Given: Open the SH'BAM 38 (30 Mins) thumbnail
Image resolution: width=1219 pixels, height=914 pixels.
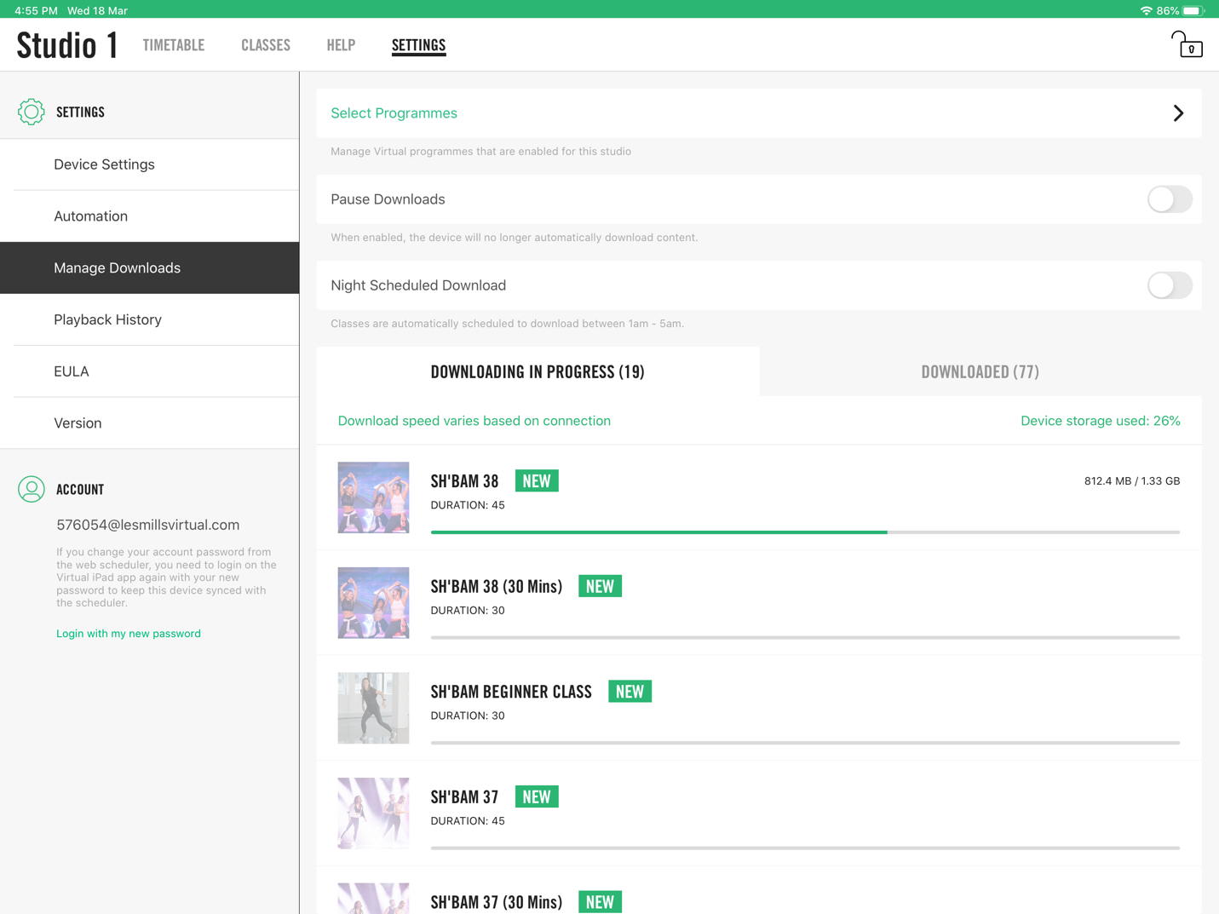Looking at the screenshot, I should click(373, 603).
